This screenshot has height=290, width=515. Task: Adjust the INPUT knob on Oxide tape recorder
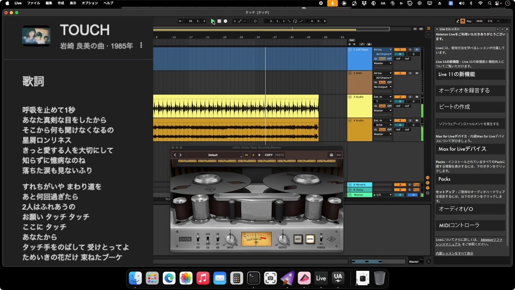[230, 239]
